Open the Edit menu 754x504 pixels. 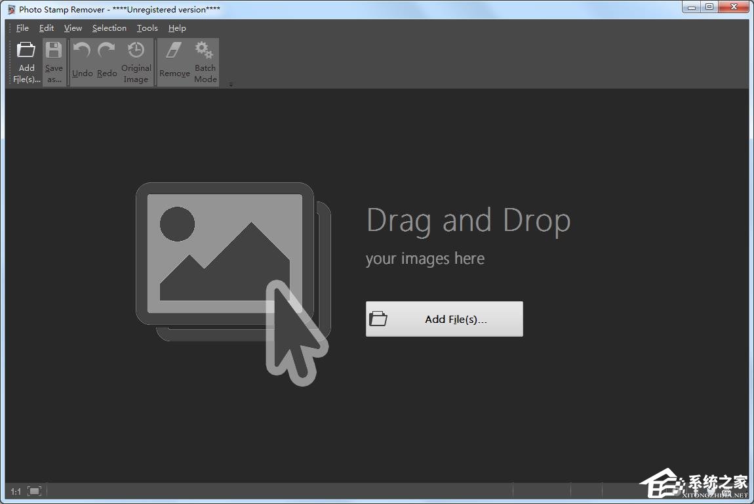[x=47, y=28]
